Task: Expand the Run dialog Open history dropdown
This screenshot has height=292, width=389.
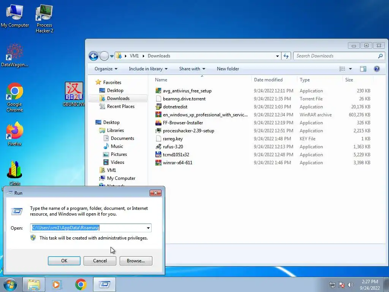Action: (148, 228)
